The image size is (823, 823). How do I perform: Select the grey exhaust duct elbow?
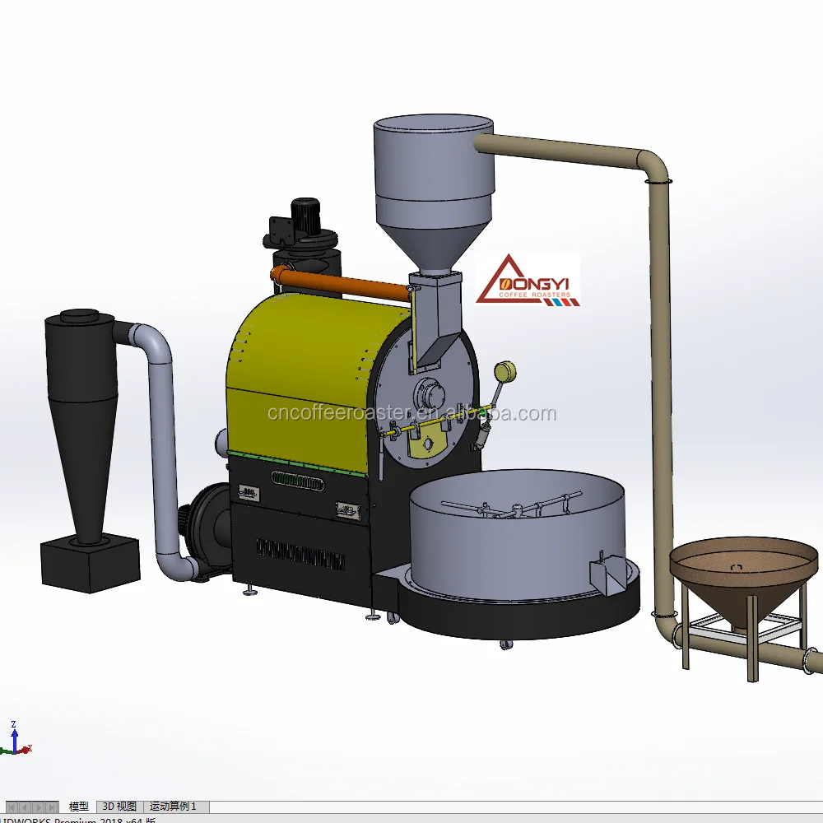tap(153, 344)
